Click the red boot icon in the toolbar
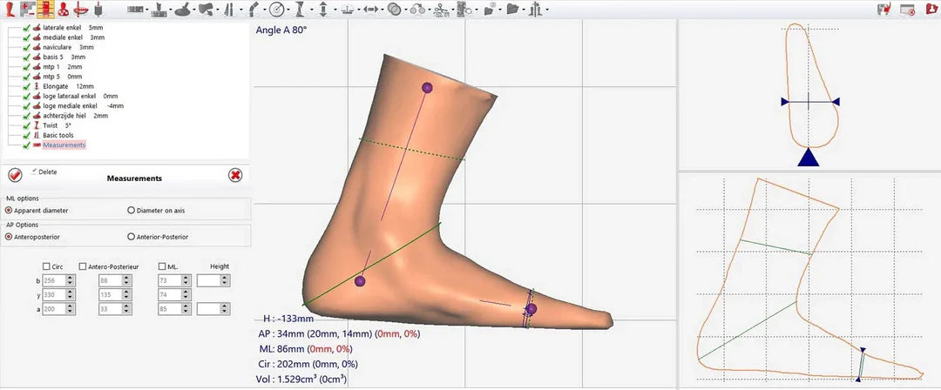This screenshot has height=390, width=941. tap(11, 10)
